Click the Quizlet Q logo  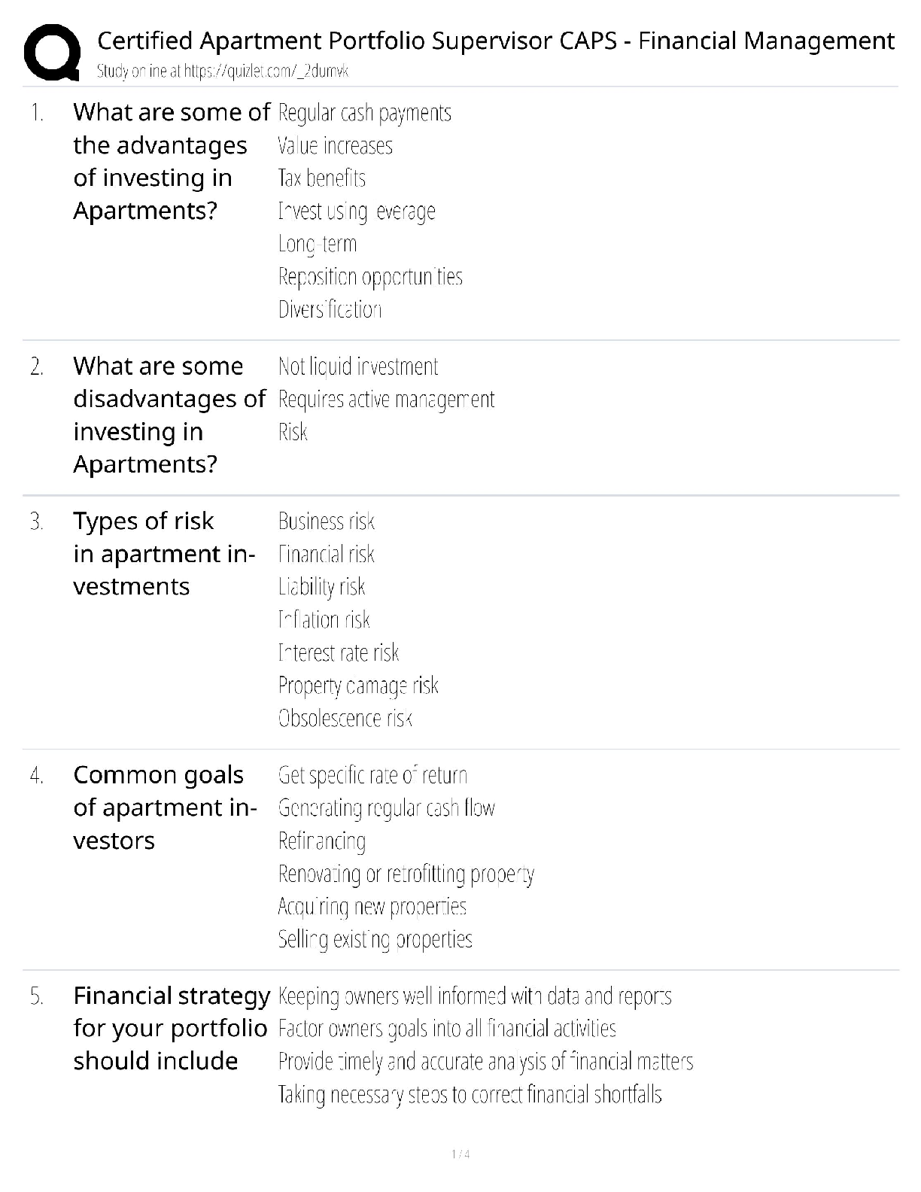51,53
